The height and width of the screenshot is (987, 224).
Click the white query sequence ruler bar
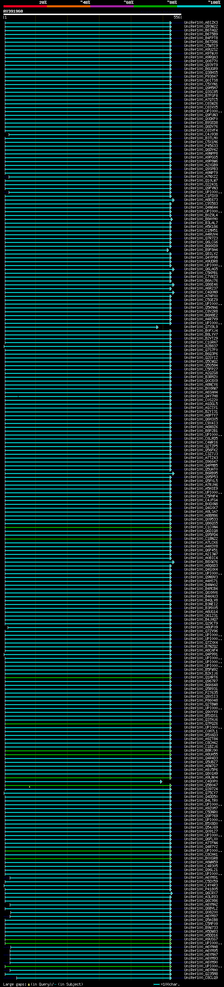92,15
